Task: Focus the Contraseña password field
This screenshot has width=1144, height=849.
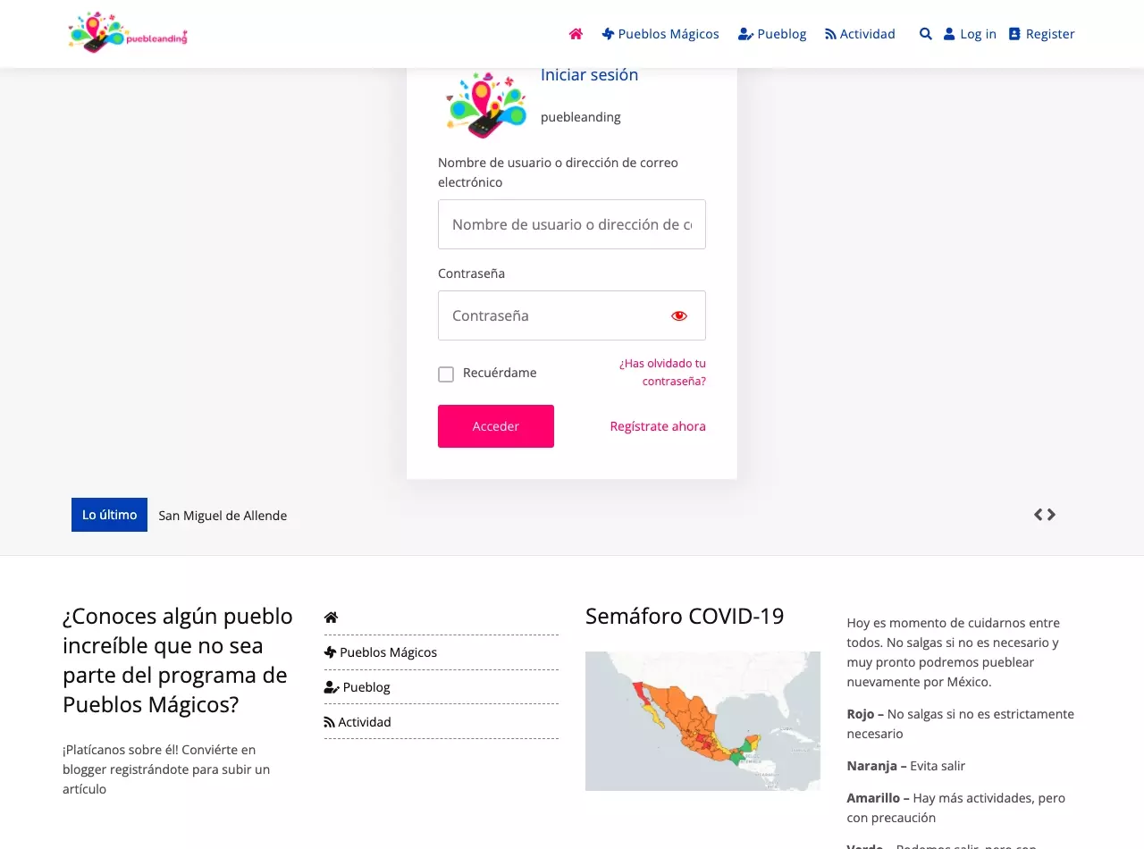Action: (x=572, y=315)
